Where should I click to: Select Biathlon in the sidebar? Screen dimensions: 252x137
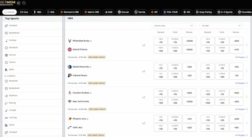(32, 96)
